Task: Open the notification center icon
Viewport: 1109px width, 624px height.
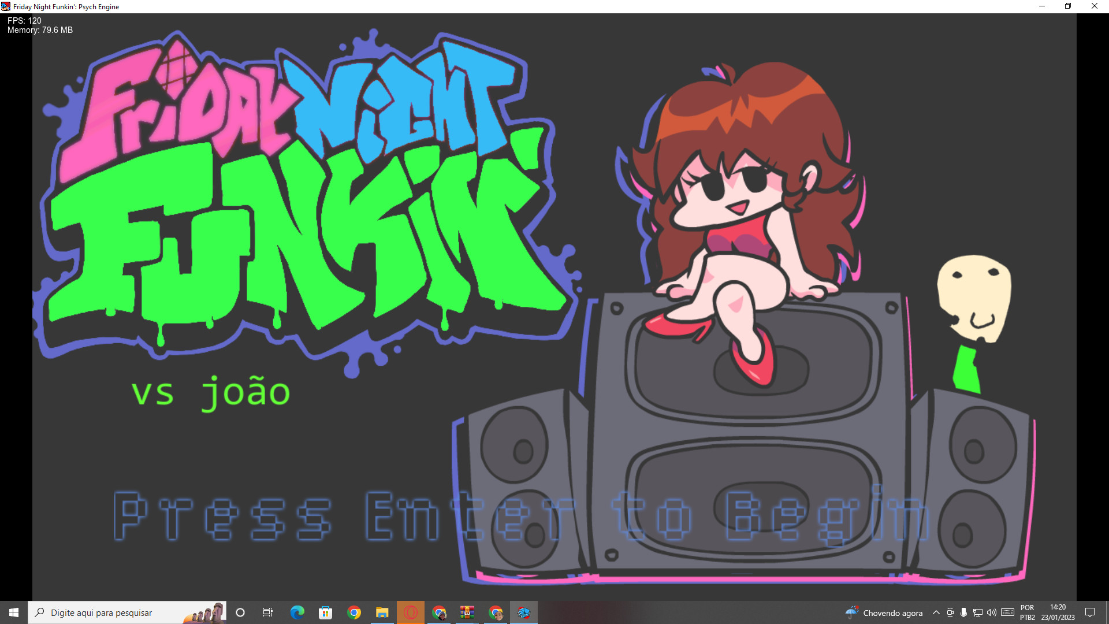Action: tap(1090, 612)
